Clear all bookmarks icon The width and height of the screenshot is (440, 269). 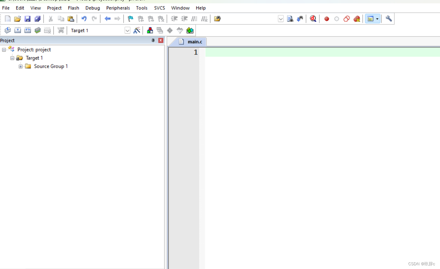click(x=161, y=19)
